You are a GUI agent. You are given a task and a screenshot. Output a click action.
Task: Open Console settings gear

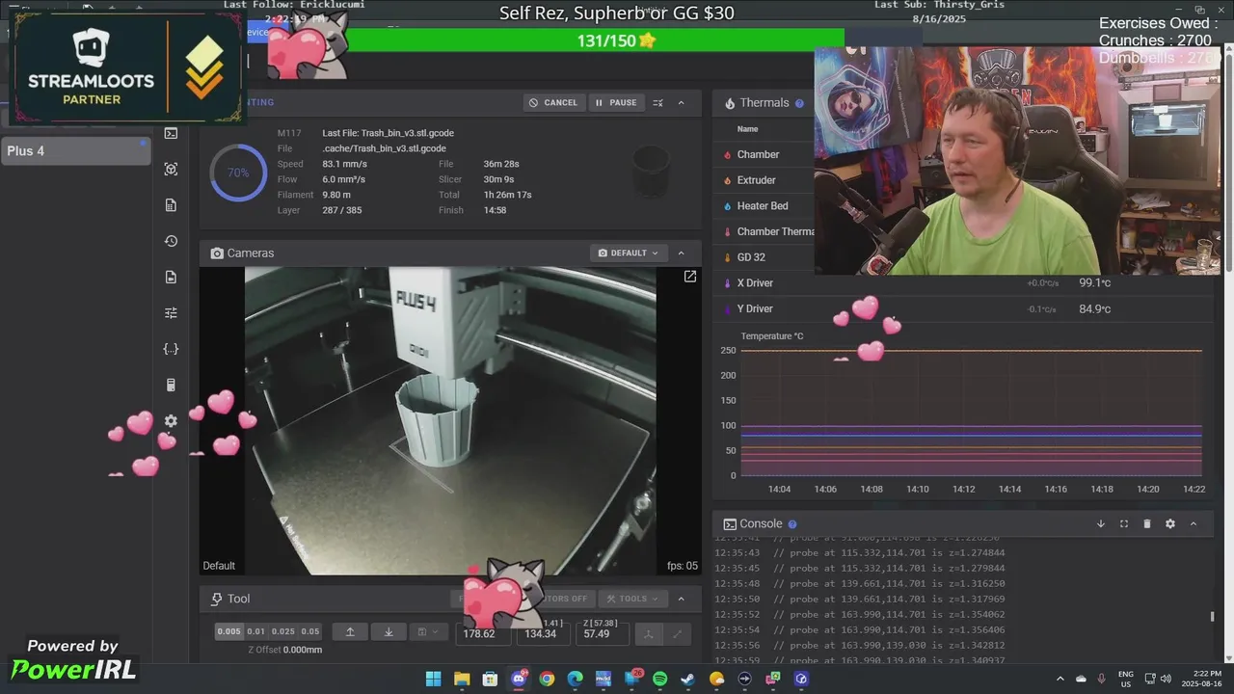point(1170,523)
